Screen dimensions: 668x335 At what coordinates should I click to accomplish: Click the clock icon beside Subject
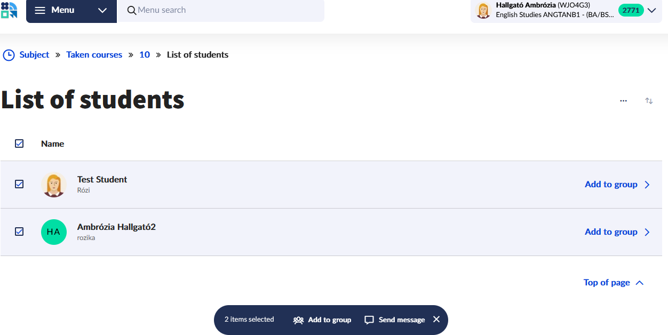pos(9,55)
